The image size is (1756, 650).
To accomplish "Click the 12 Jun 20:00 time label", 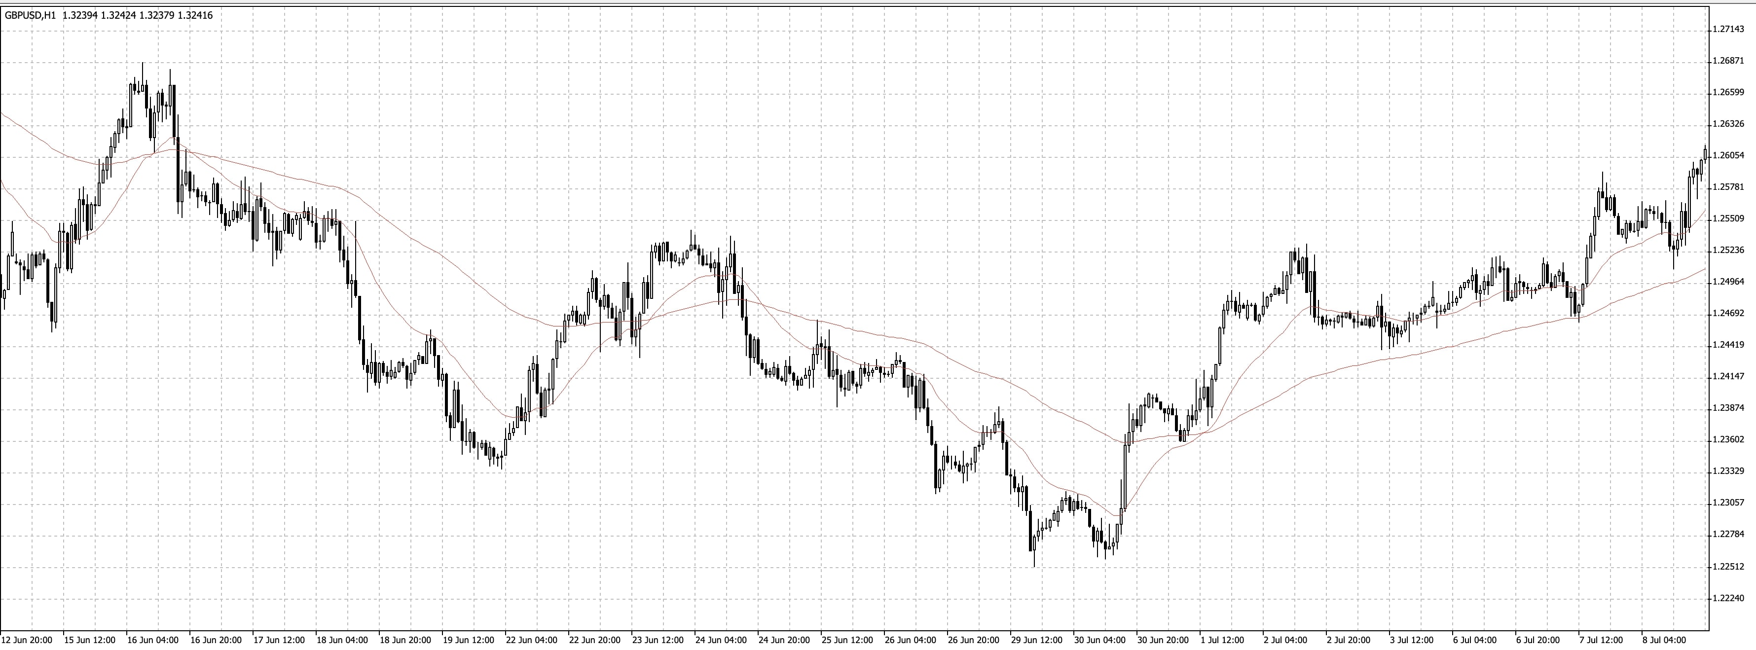I will pyautogui.click(x=27, y=641).
